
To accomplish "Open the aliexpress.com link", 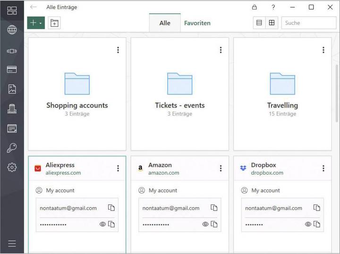I will click(63, 173).
